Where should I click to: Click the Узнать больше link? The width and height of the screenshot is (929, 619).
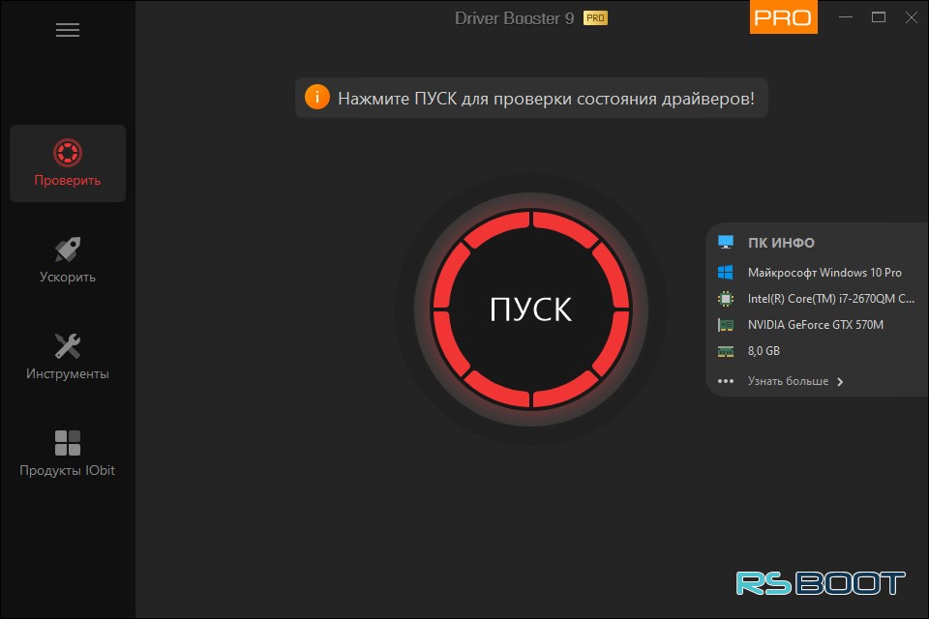[x=788, y=381]
